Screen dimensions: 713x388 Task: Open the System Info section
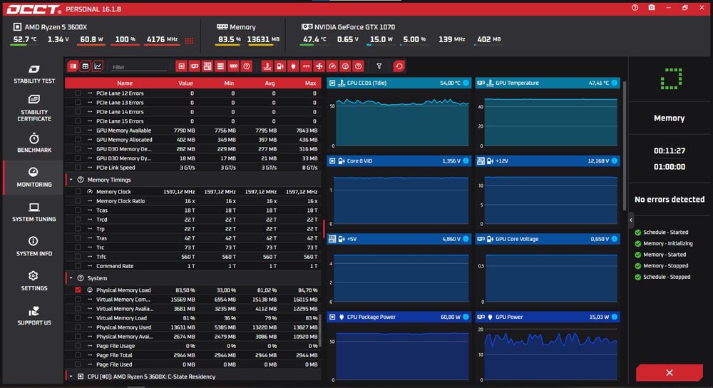pyautogui.click(x=34, y=247)
